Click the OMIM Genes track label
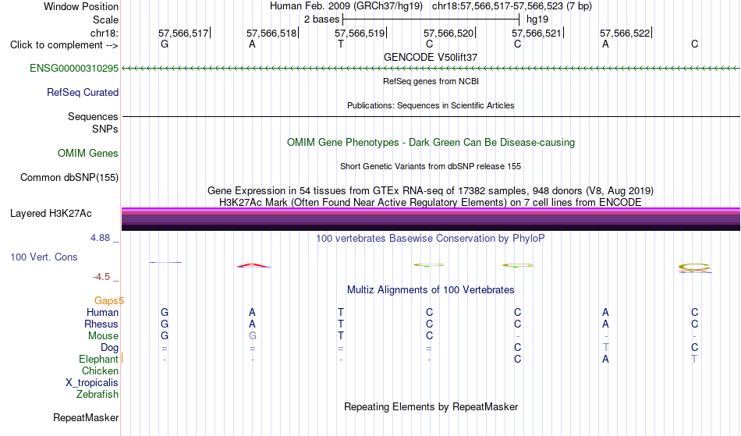This screenshot has width=741, height=436. click(x=87, y=154)
